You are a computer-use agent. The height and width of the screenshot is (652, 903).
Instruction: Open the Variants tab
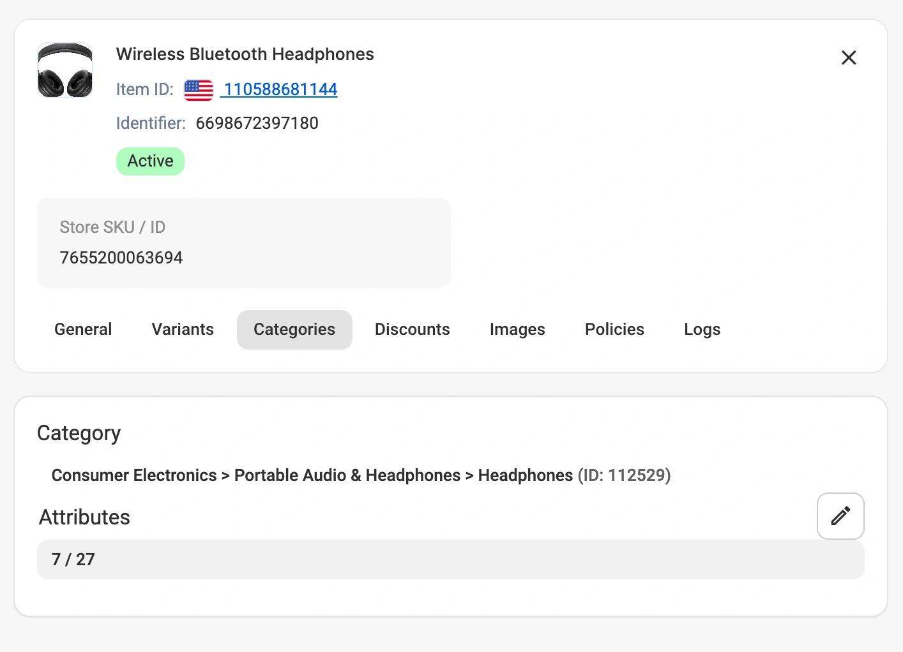click(x=183, y=329)
